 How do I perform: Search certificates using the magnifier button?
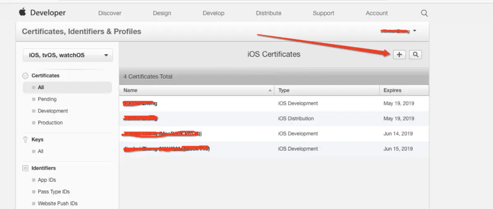click(415, 55)
